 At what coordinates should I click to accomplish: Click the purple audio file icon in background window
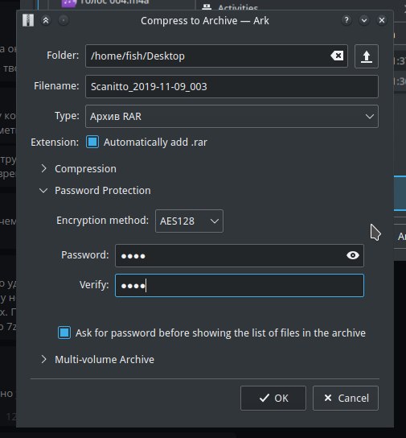tap(68, 3)
